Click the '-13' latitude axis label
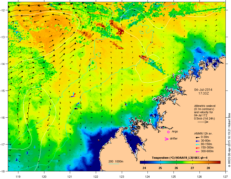Viewport: 231px width, 179px height. click(3, 37)
